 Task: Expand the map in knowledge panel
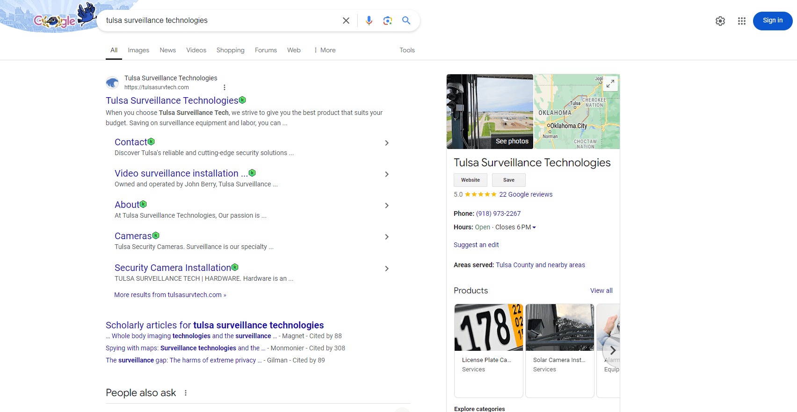tap(610, 84)
